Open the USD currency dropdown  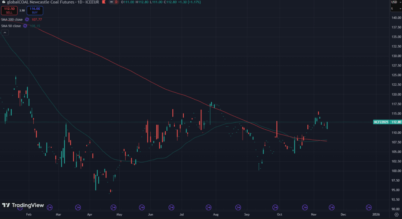(394, 2)
